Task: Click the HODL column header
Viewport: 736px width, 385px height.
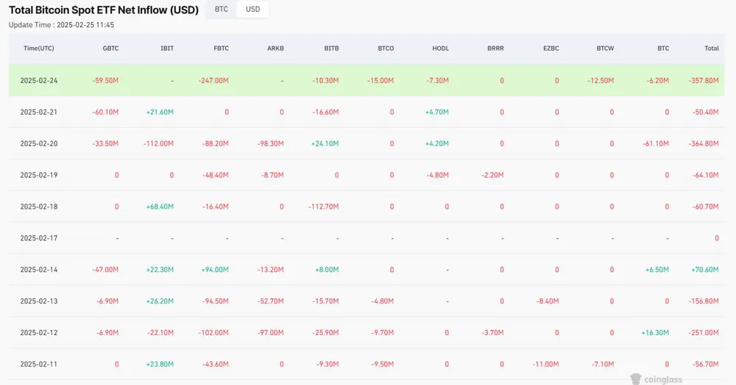Action: click(440, 48)
